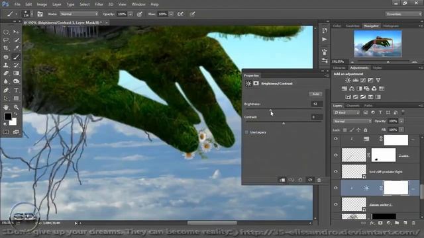424x238 pixels.
Task: Click the Brightness value field
Action: (x=317, y=104)
